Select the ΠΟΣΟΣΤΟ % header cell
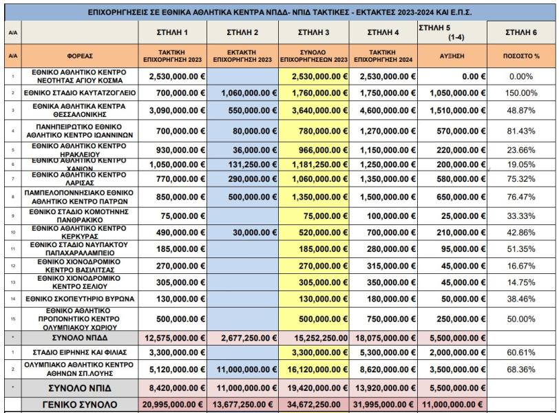559x413 pixels. point(521,56)
